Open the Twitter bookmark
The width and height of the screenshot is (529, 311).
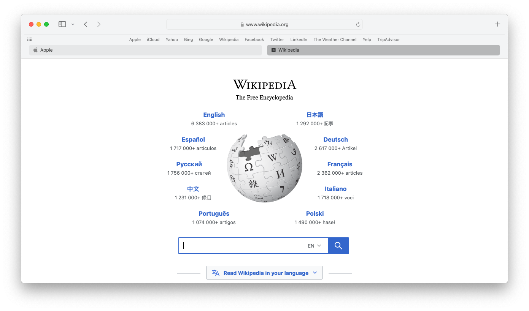277,39
